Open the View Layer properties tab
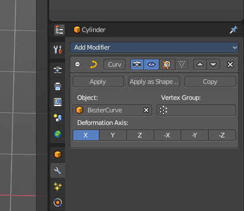The height and width of the screenshot is (211, 244). point(58,102)
